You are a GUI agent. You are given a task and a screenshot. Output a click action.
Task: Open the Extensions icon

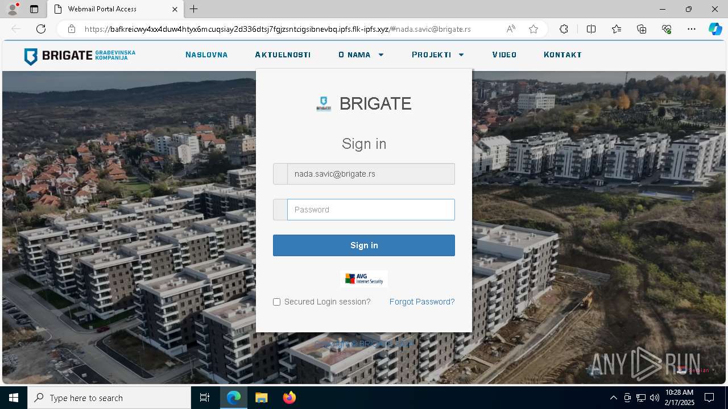tap(564, 29)
